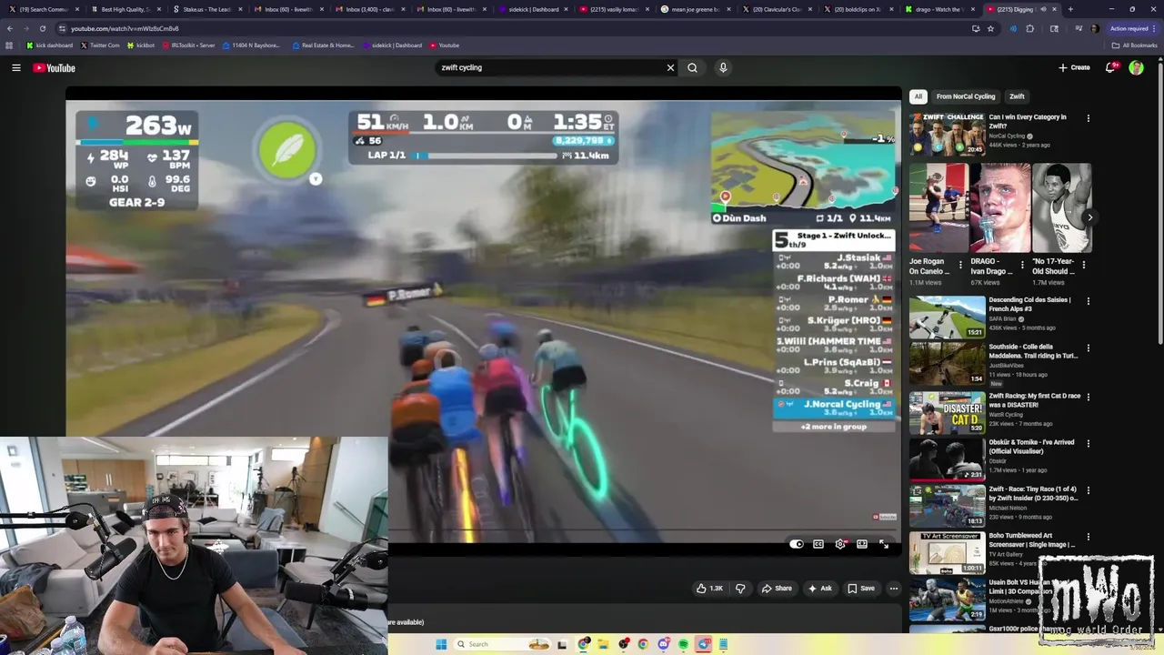Open the player settings gear
The height and width of the screenshot is (655, 1164).
pos(840,544)
